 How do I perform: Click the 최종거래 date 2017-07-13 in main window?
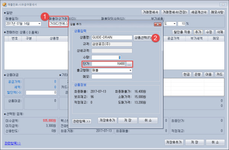point(104,131)
